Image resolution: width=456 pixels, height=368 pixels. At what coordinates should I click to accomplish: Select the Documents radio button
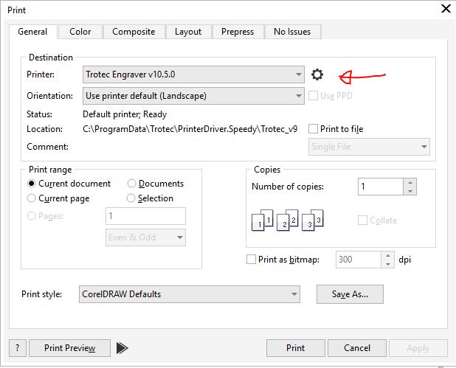(132, 184)
